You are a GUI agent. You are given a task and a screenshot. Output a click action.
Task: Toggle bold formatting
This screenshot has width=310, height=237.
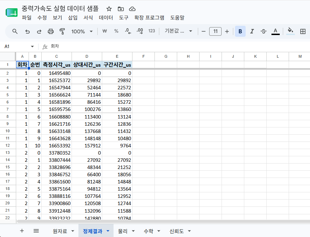coord(240,31)
